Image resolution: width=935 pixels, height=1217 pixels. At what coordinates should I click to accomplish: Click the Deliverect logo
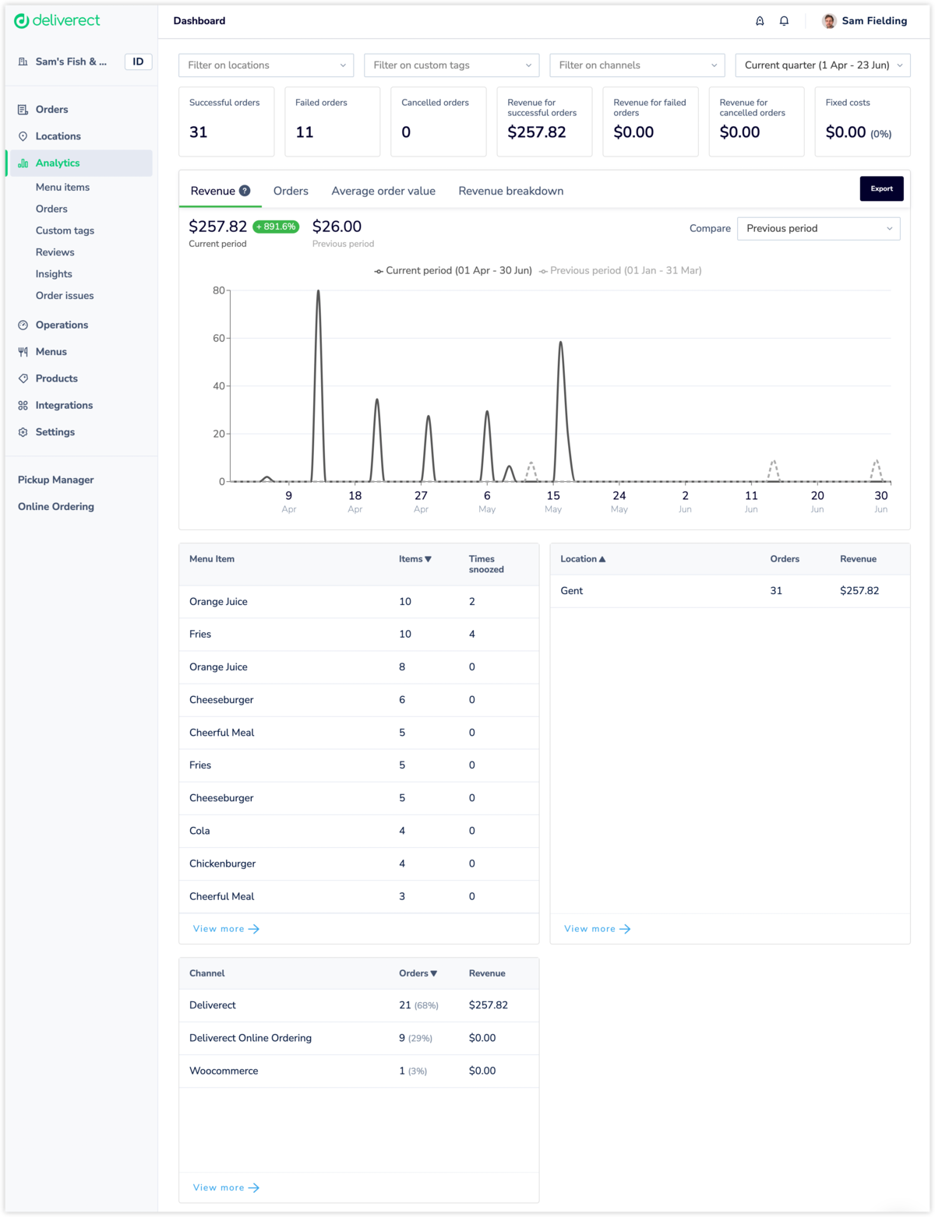point(57,21)
